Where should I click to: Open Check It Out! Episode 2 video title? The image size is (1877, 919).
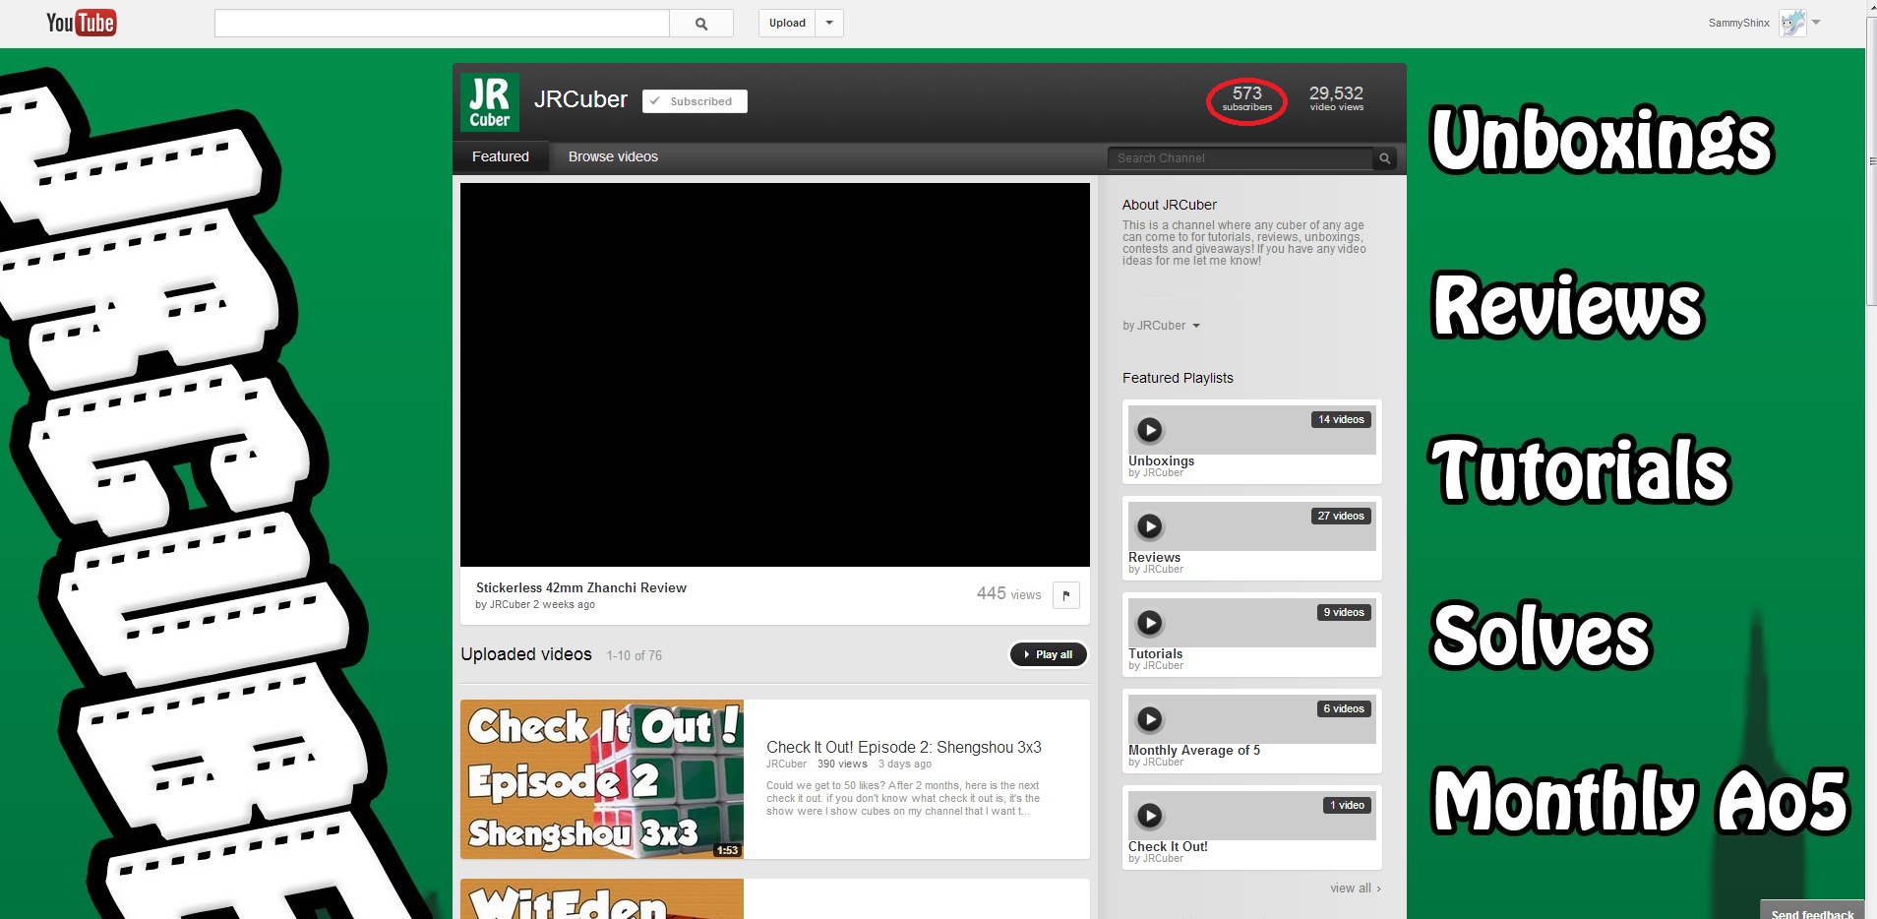click(x=904, y=747)
